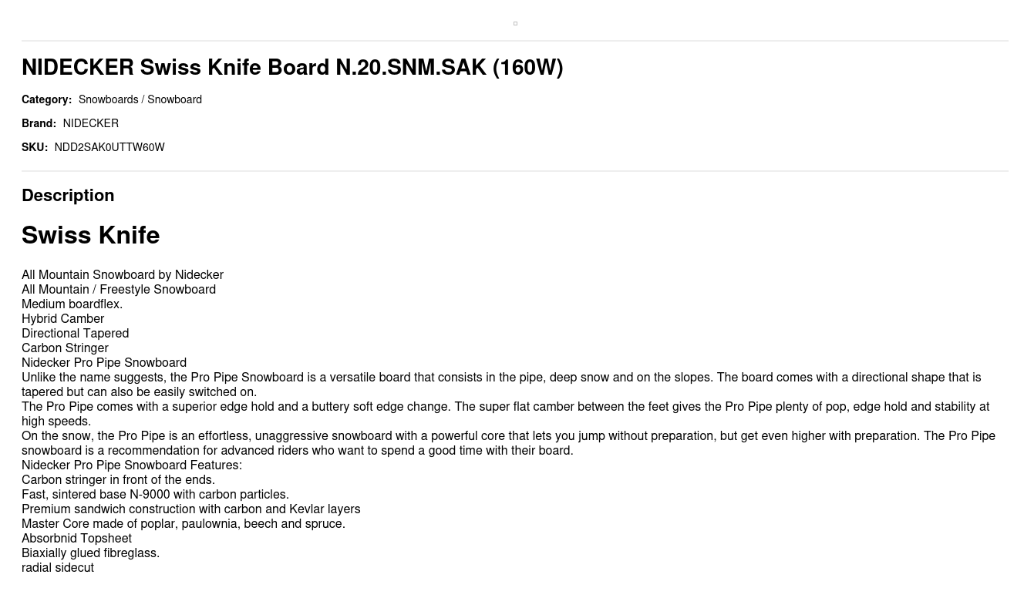This screenshot has width=1024, height=598.
Task: Click the Brand label
Action: 39,123
